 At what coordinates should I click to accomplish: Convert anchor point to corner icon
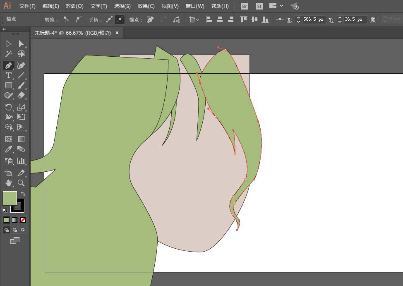click(66, 19)
